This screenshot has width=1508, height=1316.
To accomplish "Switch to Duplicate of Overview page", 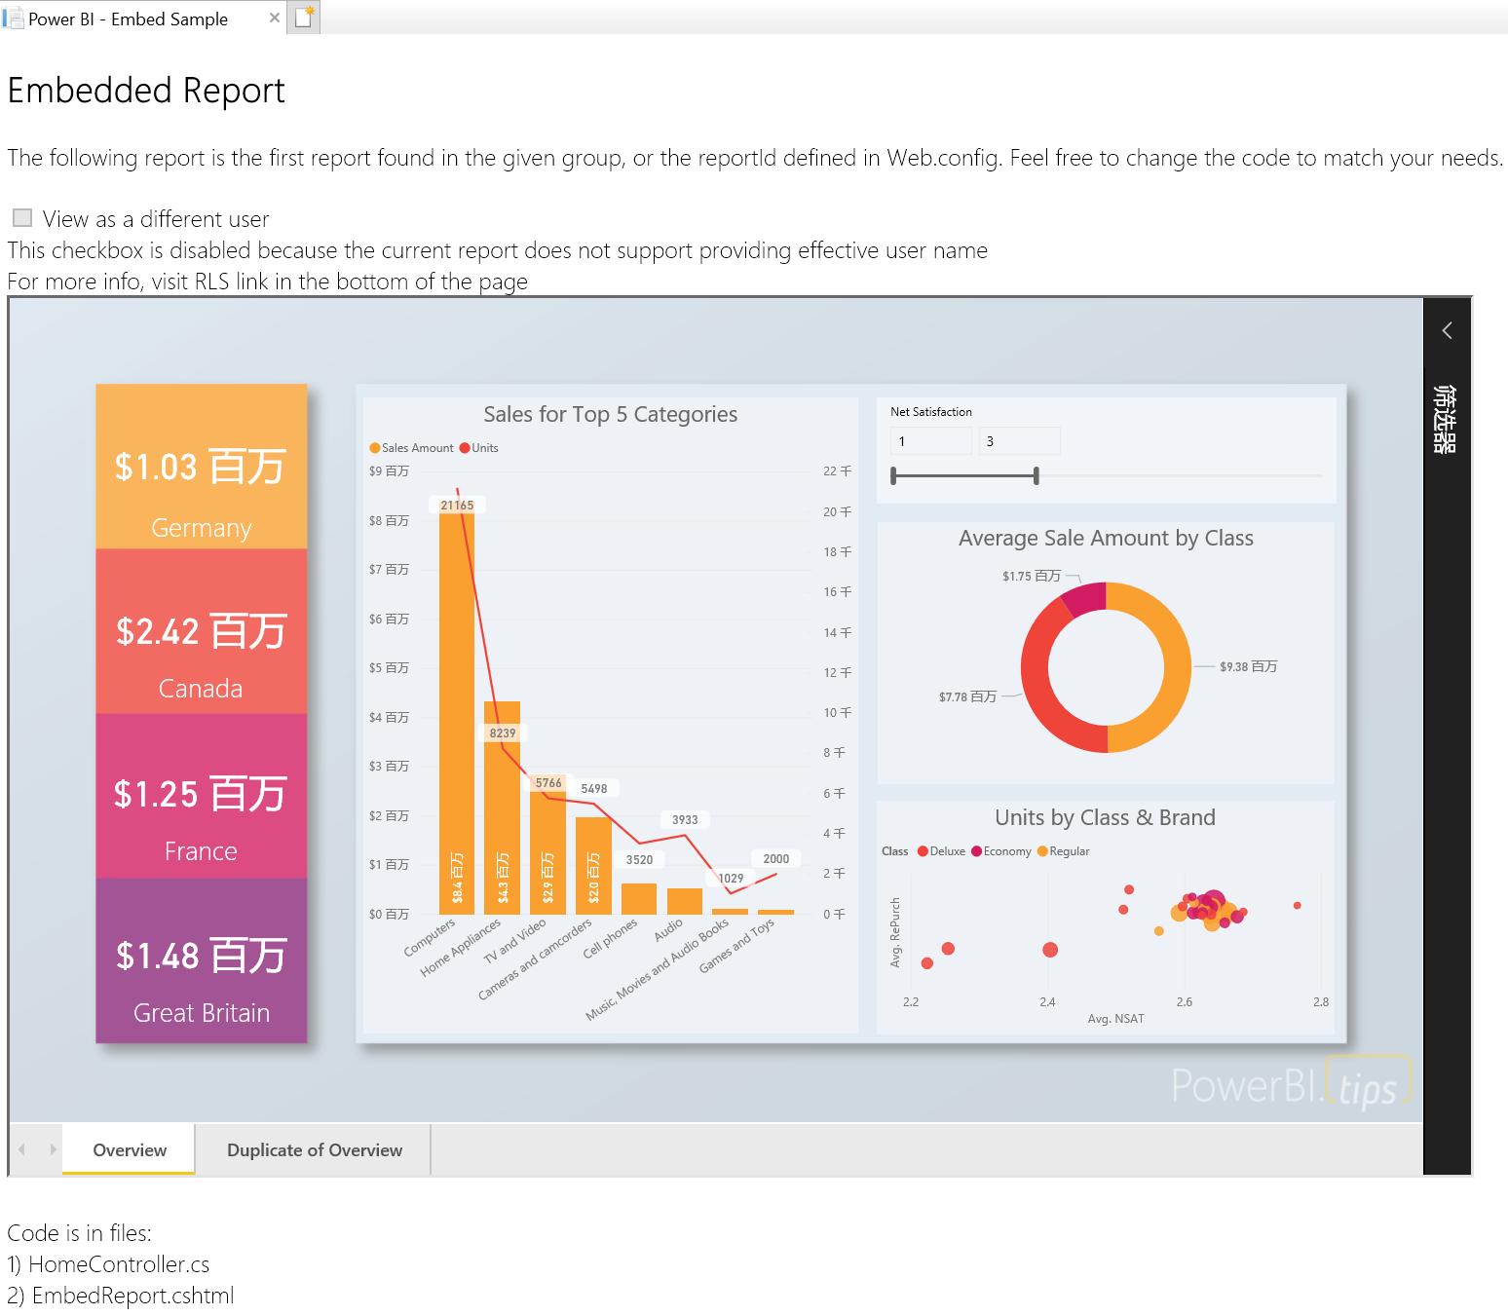I will 314,1150.
